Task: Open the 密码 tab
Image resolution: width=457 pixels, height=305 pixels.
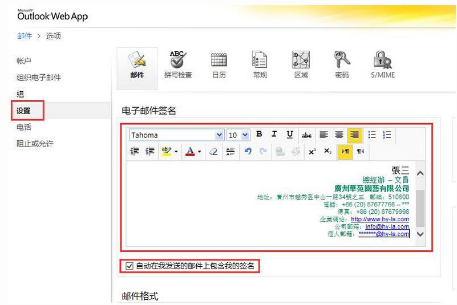Action: pos(342,65)
